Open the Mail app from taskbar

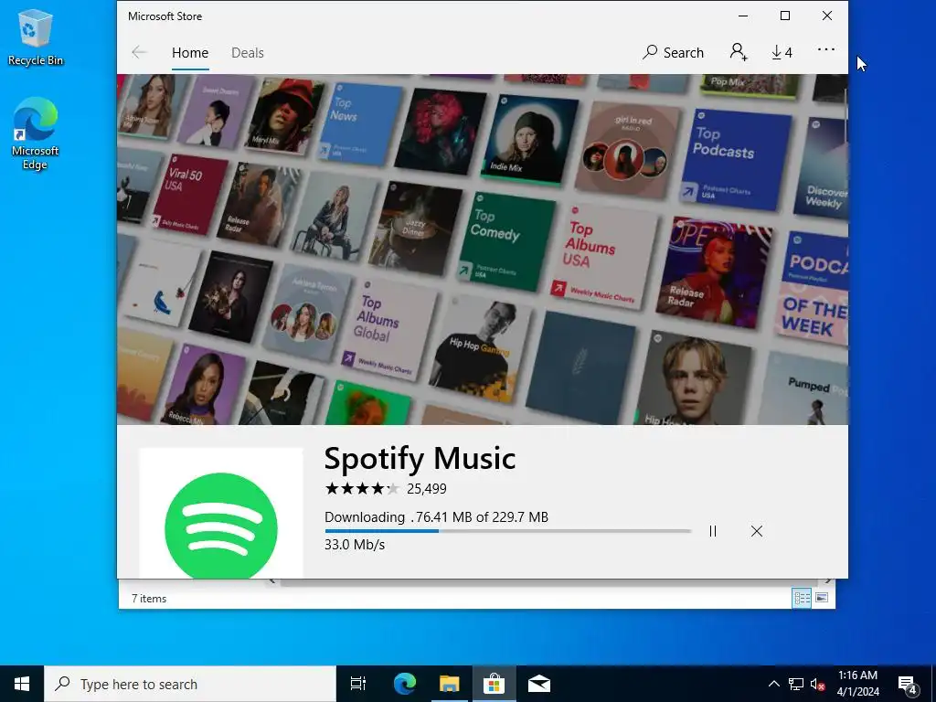pos(539,684)
